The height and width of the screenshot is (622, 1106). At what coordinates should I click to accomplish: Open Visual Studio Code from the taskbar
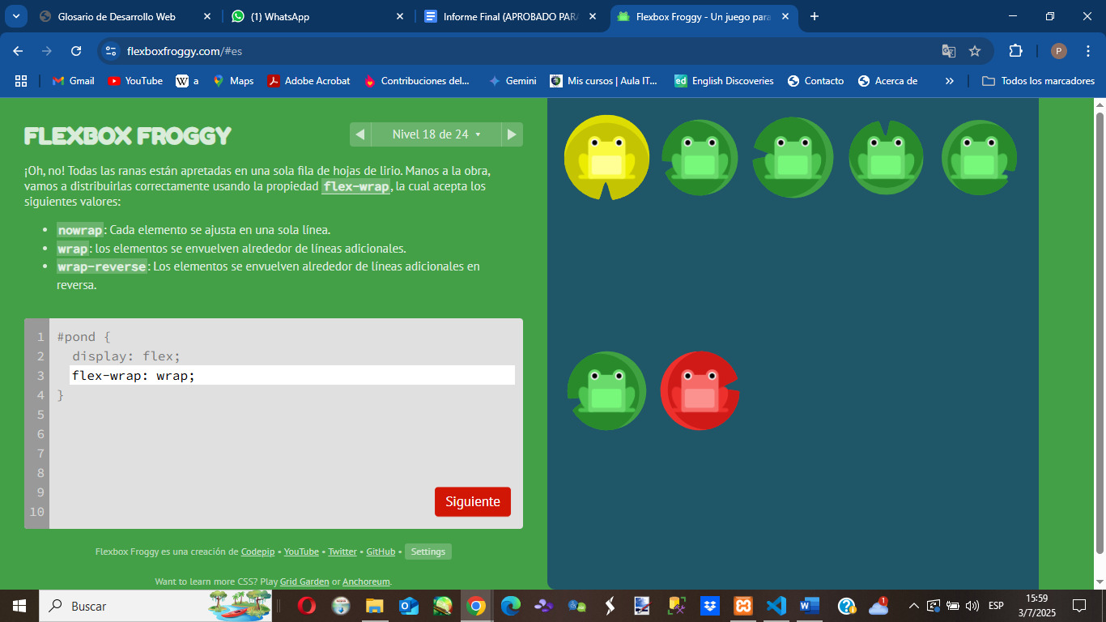click(776, 606)
